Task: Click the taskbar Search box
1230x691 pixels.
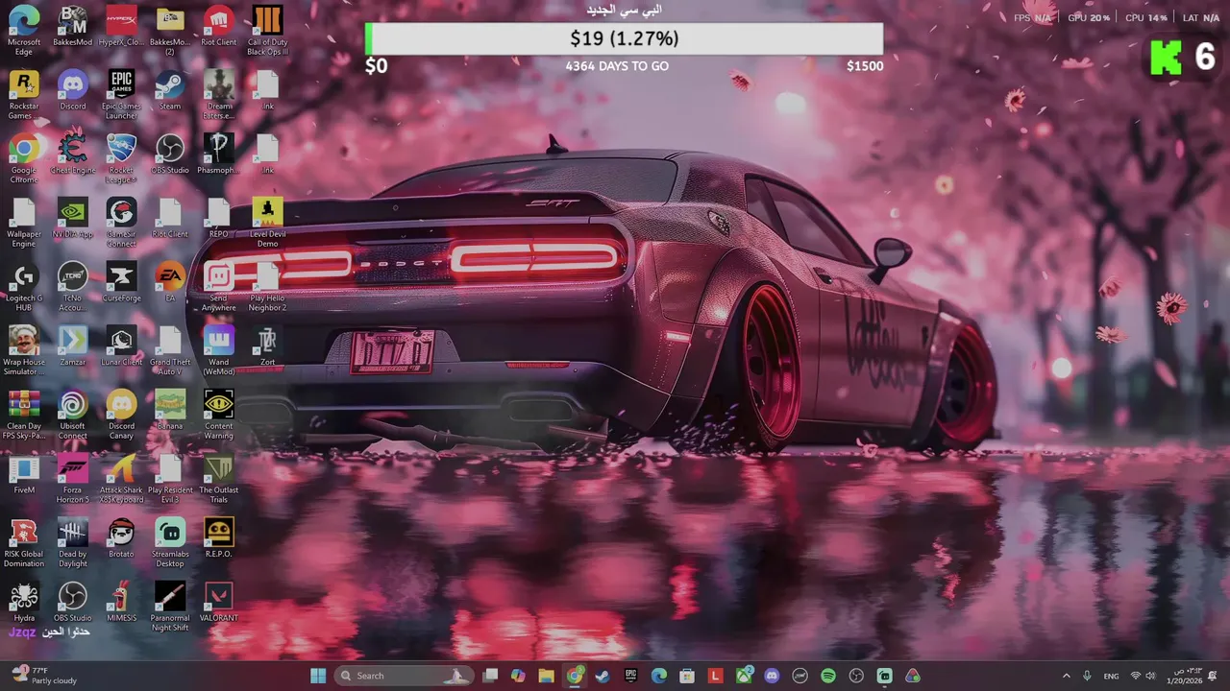Action: [x=405, y=676]
